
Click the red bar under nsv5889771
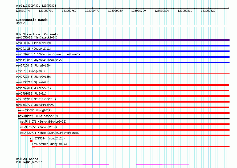click(122, 107)
